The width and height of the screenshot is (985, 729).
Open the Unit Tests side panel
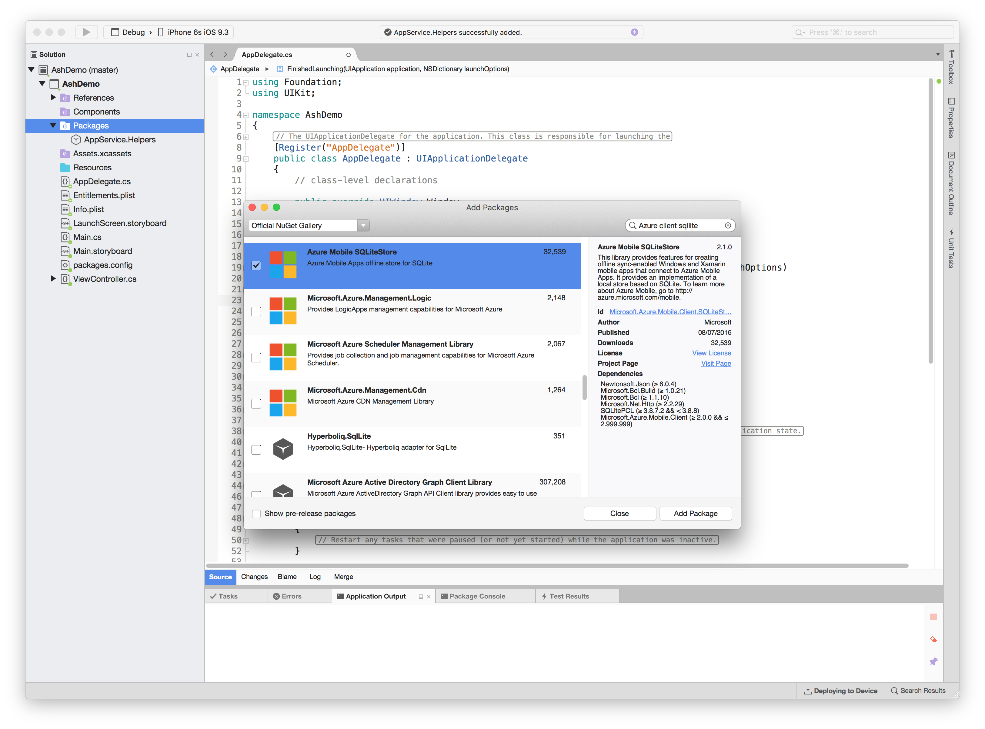coord(951,248)
